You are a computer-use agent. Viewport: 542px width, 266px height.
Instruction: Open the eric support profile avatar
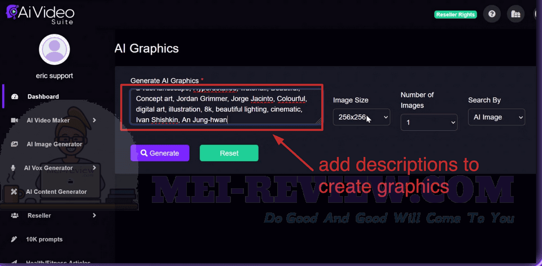pos(55,50)
